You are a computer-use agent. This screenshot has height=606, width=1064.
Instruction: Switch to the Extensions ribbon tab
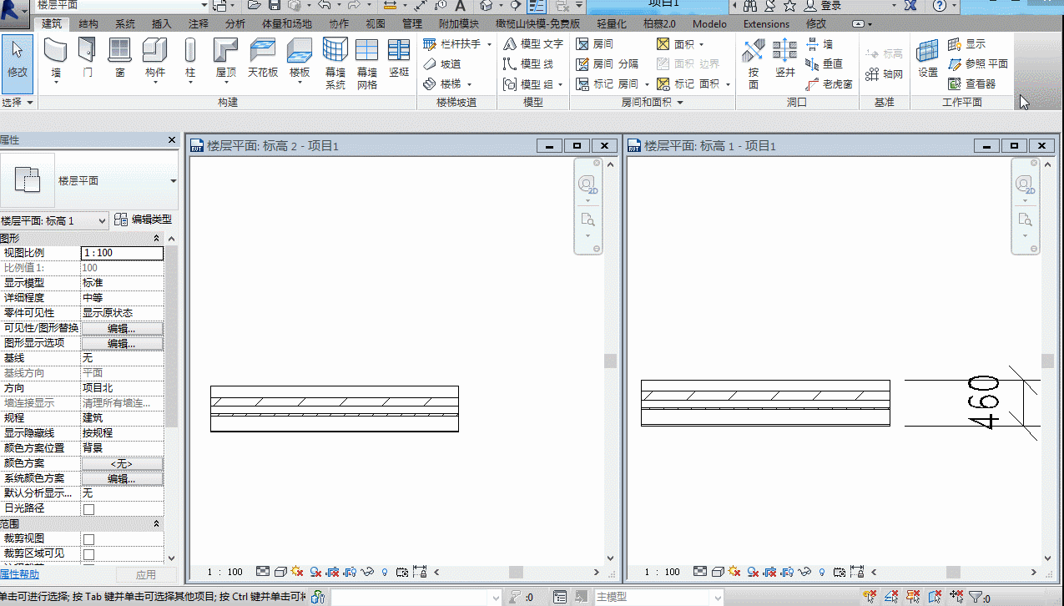[x=766, y=24]
